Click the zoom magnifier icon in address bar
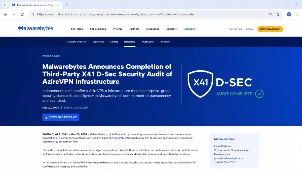 click(271, 14)
